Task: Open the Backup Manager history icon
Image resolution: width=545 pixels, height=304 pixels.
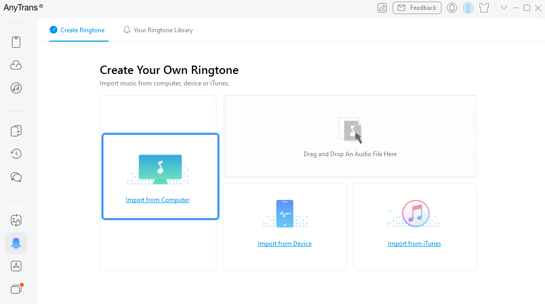Action: [x=16, y=154]
